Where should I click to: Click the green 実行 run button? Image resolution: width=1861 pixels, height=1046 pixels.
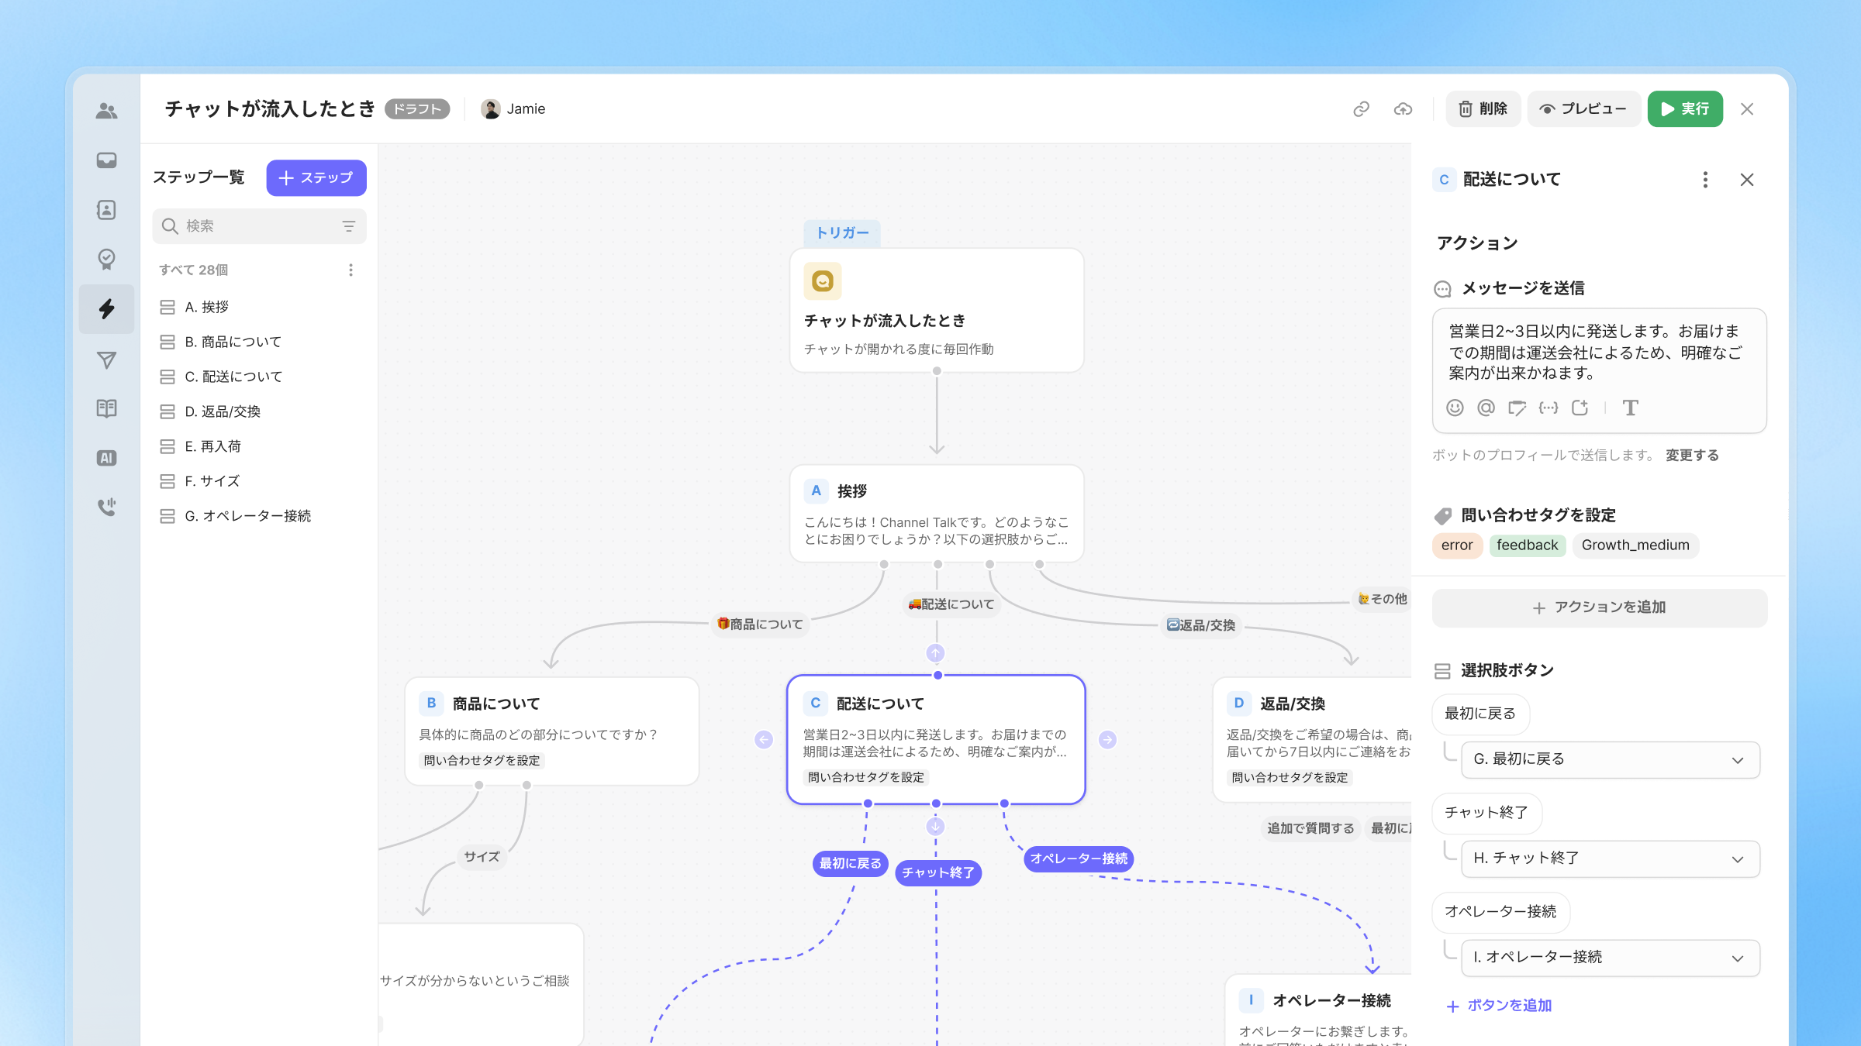pos(1684,109)
